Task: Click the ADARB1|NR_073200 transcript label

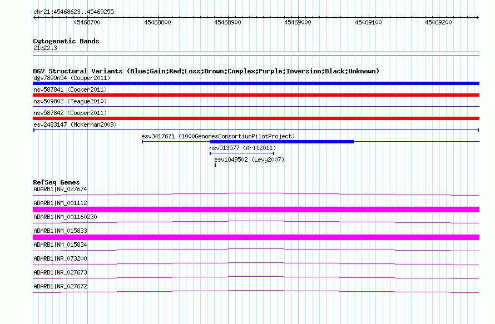Action: [60, 258]
